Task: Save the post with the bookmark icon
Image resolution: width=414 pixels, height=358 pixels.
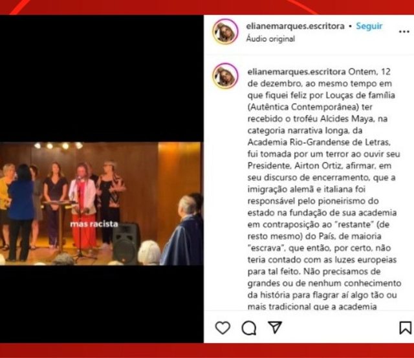Action: point(405,328)
